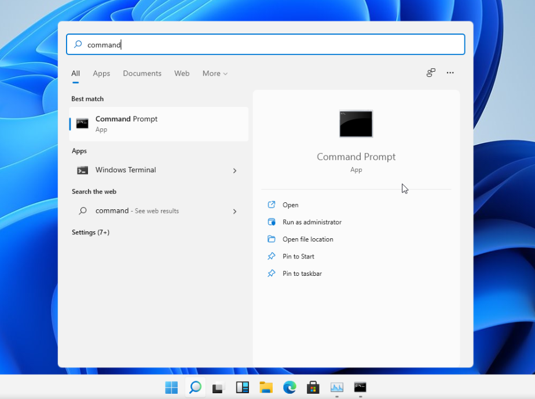Image resolution: width=535 pixels, height=399 pixels.
Task: Select the Web search filter
Action: pos(182,73)
